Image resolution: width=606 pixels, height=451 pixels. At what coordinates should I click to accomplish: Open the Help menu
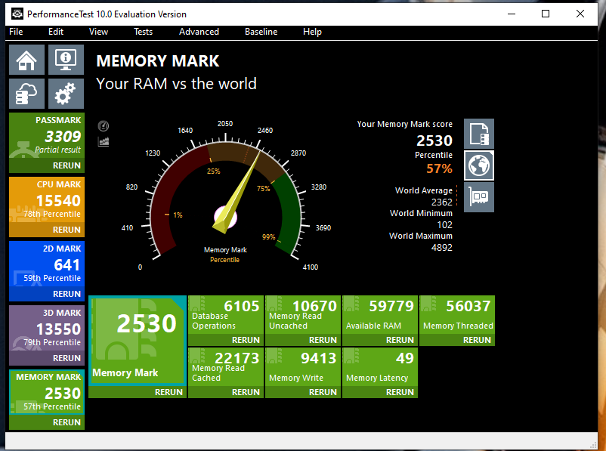[x=312, y=32]
